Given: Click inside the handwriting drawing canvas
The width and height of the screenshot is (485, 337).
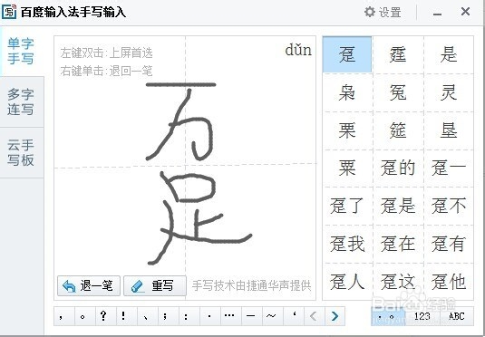Looking at the screenshot, I should pyautogui.click(x=185, y=168).
